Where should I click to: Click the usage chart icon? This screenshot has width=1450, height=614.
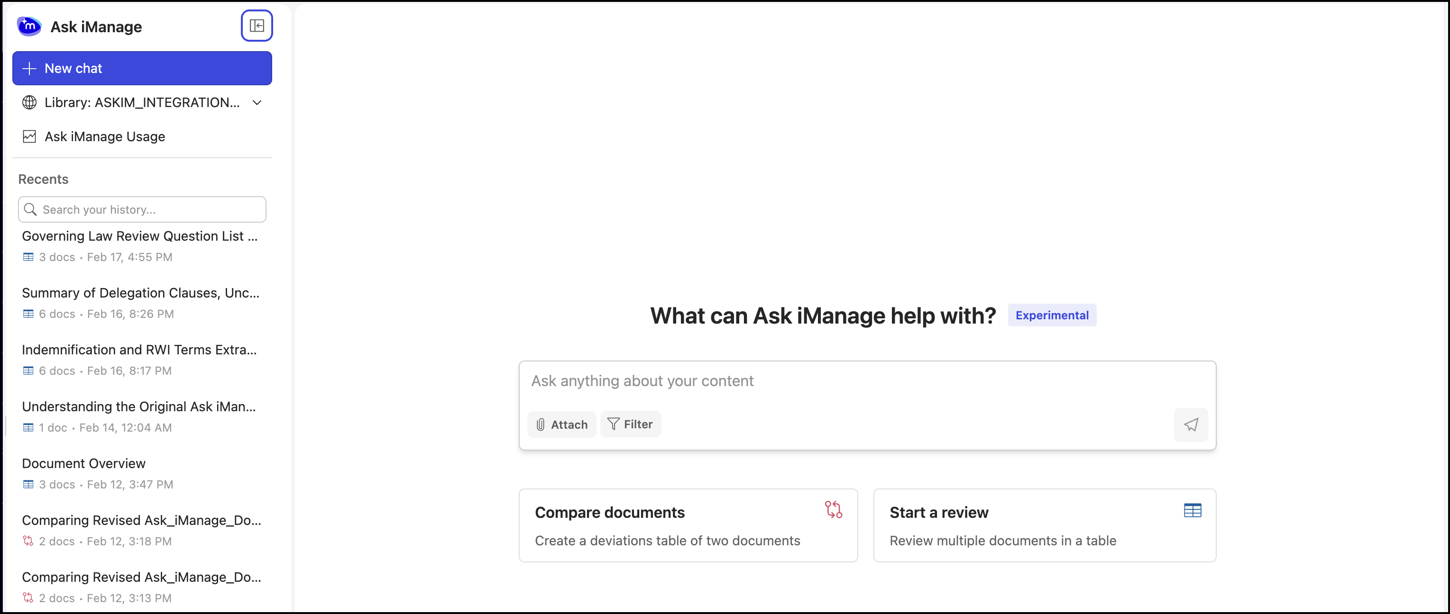[x=29, y=136]
